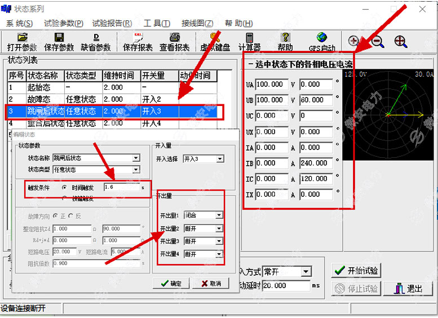Open the 接线图 menu

point(197,23)
